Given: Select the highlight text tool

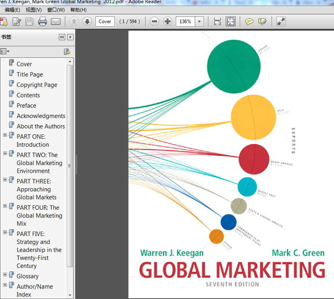Looking at the screenshot, I should click(x=262, y=22).
